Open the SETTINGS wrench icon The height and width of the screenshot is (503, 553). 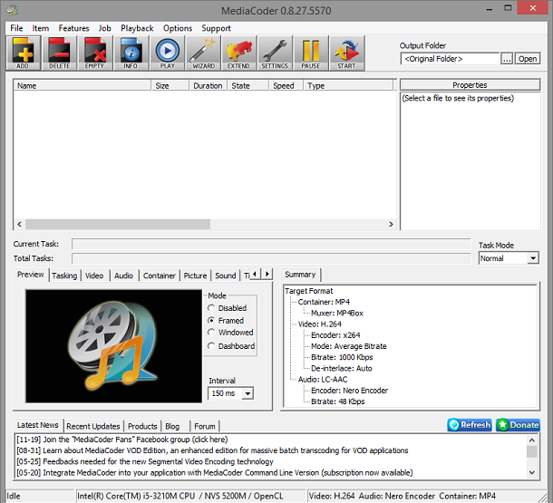[x=275, y=53]
